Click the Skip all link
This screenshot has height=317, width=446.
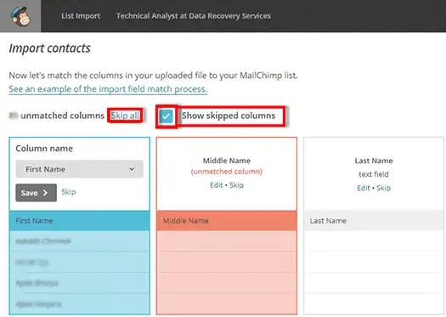125,116
